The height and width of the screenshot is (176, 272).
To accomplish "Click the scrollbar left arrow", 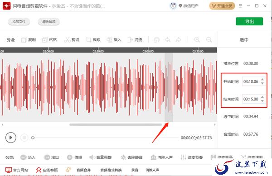I will tap(2, 124).
